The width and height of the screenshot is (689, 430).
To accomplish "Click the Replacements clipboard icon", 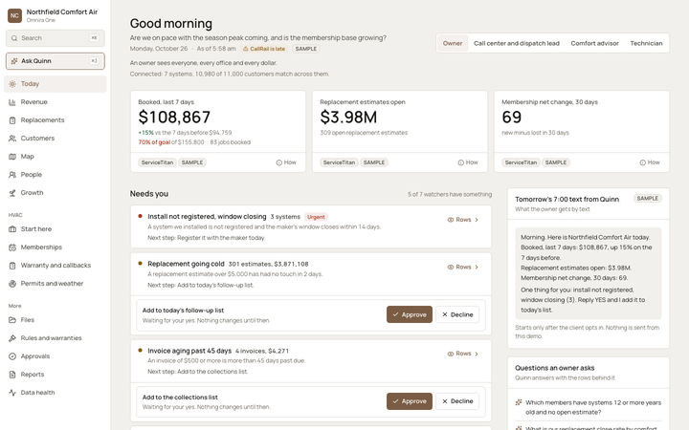I will pyautogui.click(x=12, y=120).
